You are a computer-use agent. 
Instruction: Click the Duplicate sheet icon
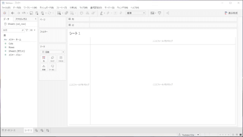click(x=66, y=13)
